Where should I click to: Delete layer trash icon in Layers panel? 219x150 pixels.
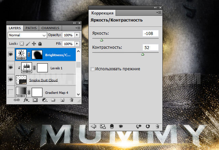click(x=71, y=100)
